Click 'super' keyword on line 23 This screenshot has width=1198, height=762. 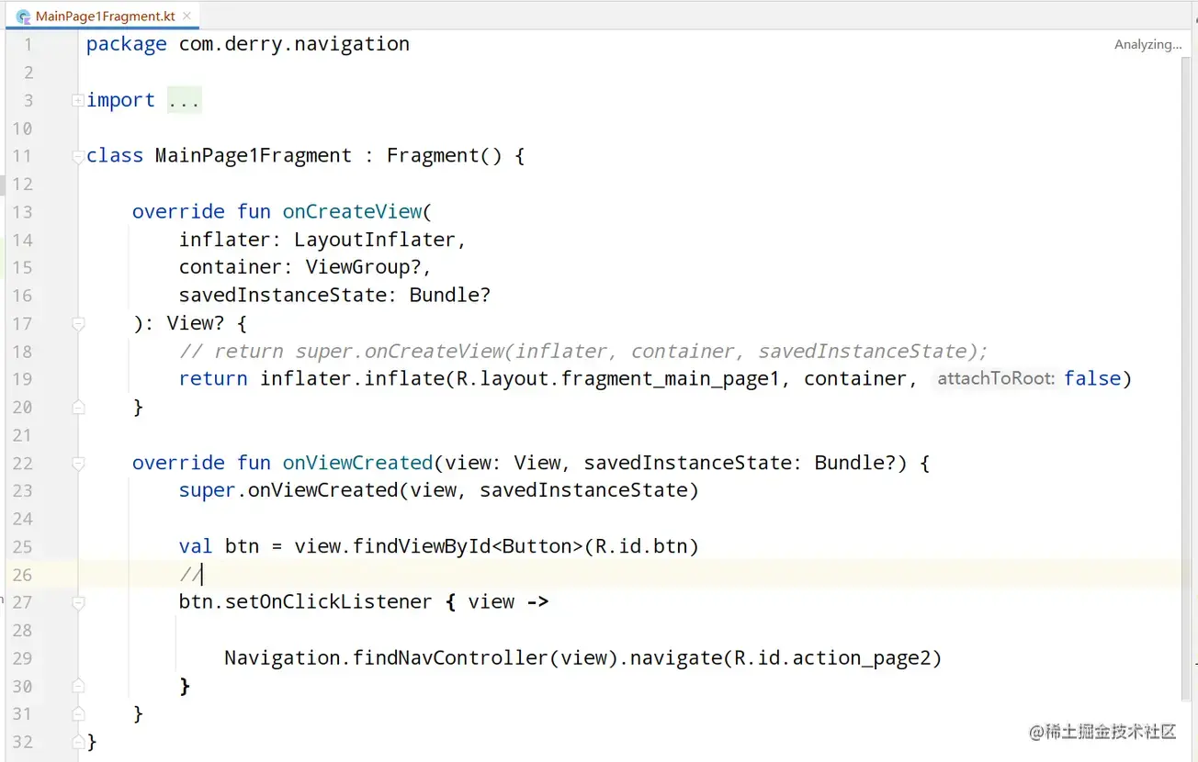[x=208, y=490]
